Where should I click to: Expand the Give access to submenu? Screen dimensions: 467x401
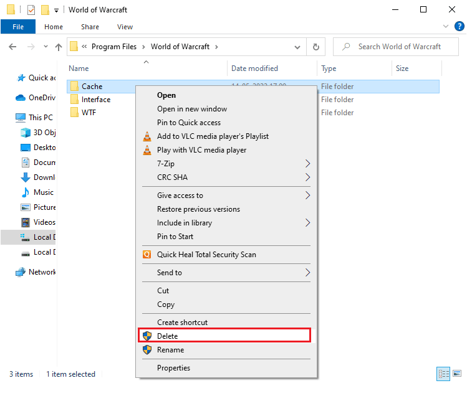point(226,196)
